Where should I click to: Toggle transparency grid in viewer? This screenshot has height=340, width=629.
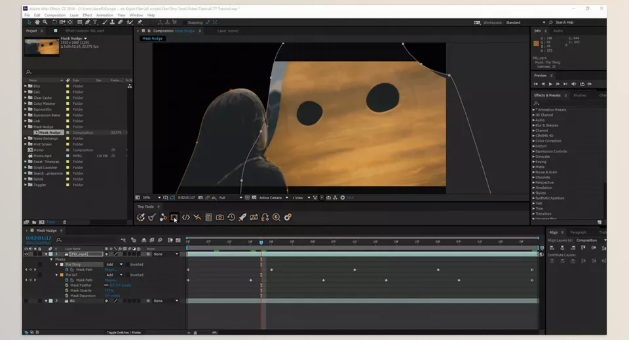[x=254, y=198]
